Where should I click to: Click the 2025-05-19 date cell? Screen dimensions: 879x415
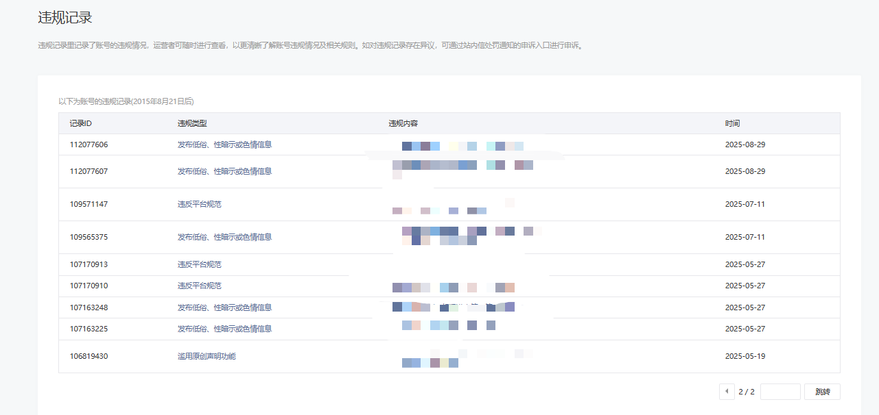[x=745, y=356]
